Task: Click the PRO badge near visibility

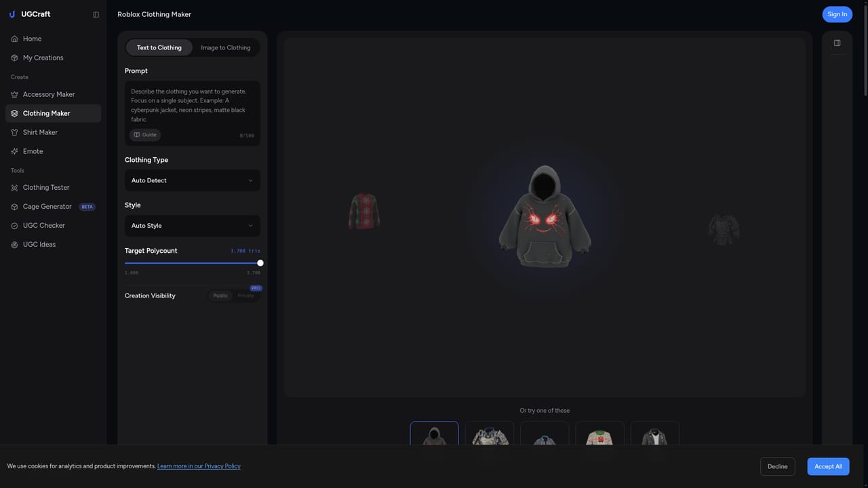Action: [256, 288]
